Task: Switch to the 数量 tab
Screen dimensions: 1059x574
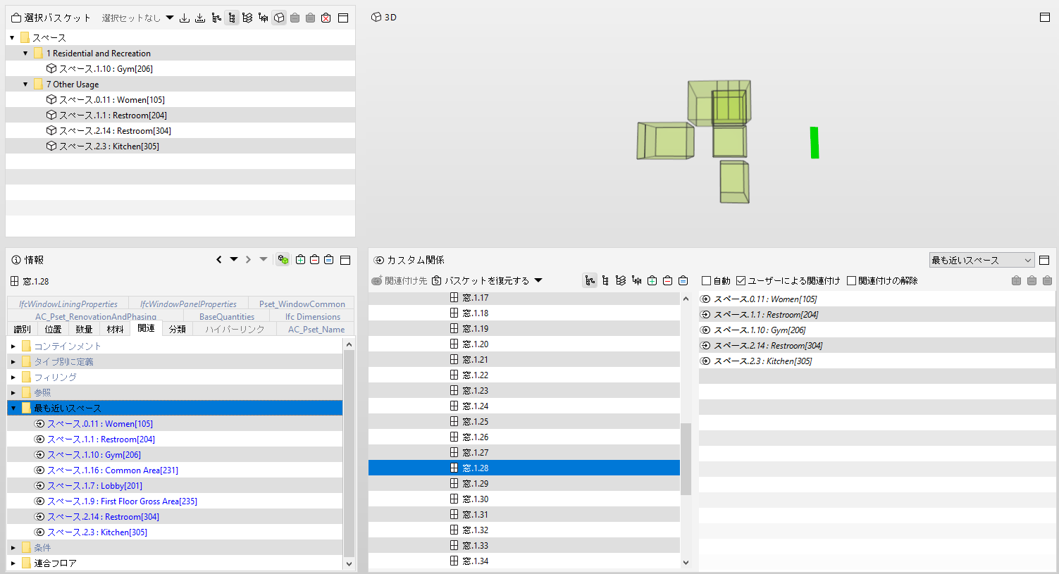Action: tap(84, 329)
